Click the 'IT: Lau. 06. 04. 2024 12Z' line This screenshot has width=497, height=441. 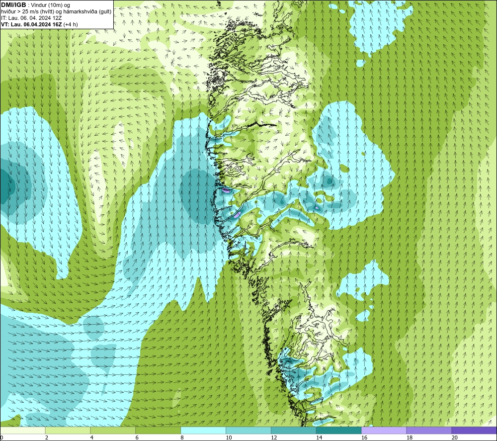point(31,18)
